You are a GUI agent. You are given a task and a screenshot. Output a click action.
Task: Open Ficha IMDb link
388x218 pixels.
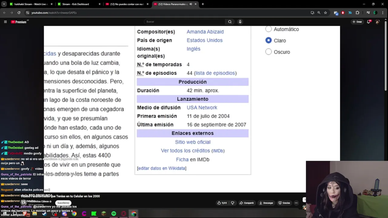pos(182,159)
